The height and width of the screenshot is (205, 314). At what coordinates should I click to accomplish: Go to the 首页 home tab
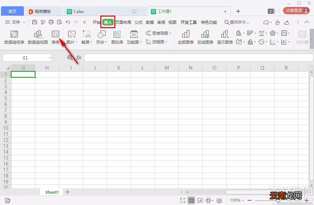click(12, 11)
